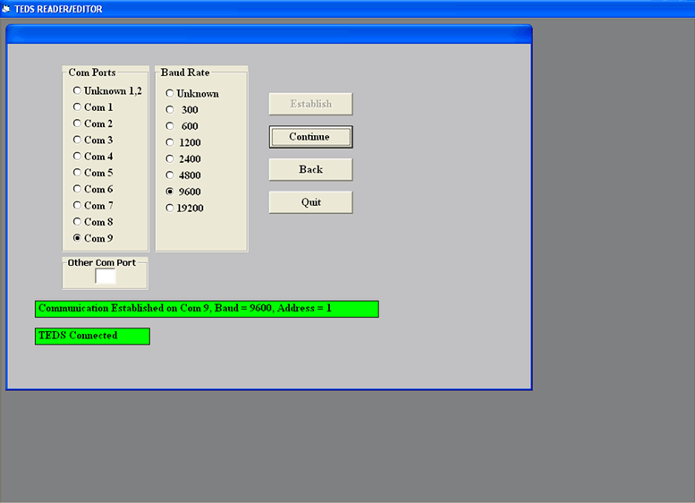The height and width of the screenshot is (503, 695).
Task: Select the Com 1 radio button
Action: click(x=77, y=107)
